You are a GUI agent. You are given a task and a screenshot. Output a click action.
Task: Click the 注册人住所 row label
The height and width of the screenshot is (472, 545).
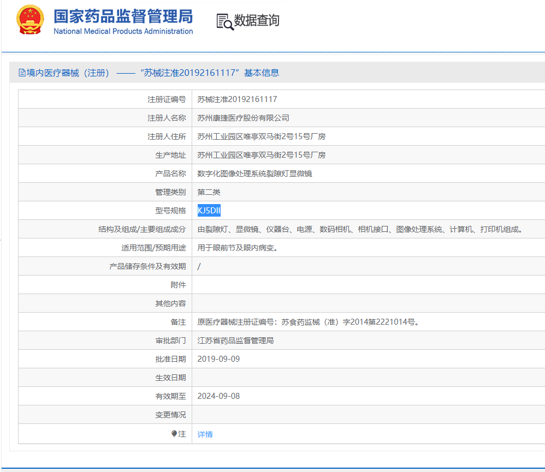click(167, 136)
